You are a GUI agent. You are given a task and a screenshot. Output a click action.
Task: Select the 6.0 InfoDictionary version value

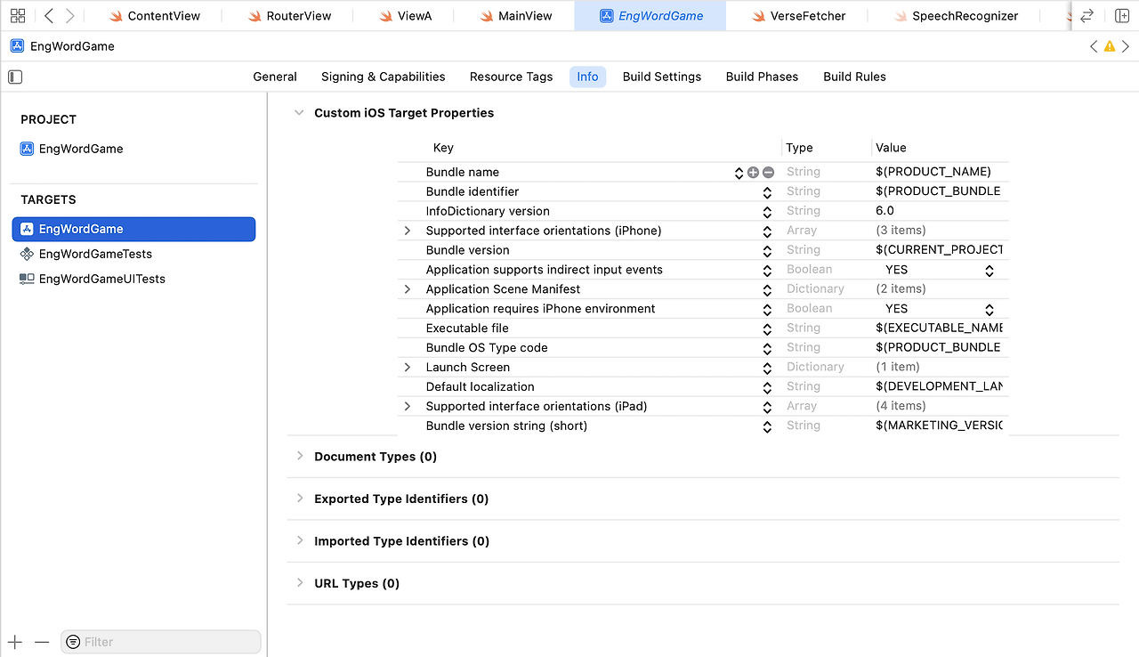885,211
